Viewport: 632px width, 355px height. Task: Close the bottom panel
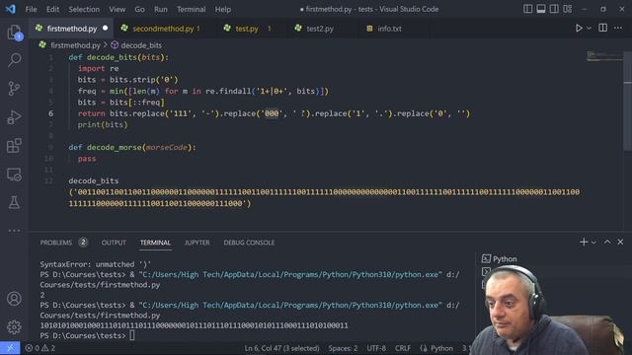(x=620, y=242)
